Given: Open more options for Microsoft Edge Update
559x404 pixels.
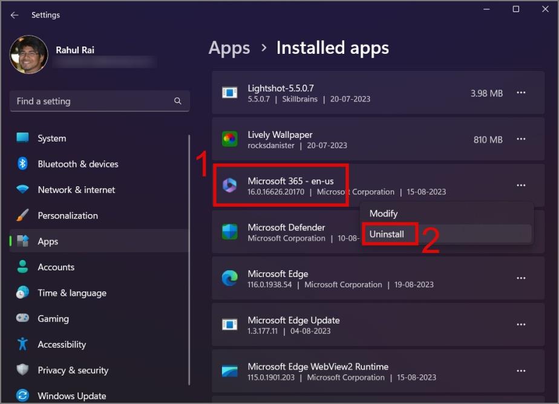Looking at the screenshot, I should coord(521,325).
